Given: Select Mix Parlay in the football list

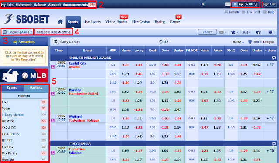Looking at the screenshot, I should 10,153.
